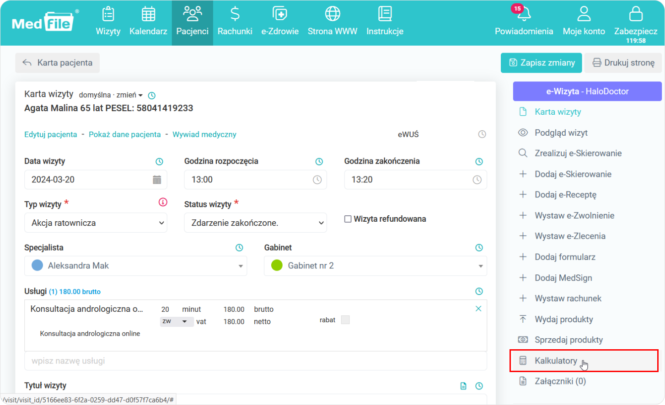
Task: Click the Drukuj stronę button
Action: click(623, 63)
